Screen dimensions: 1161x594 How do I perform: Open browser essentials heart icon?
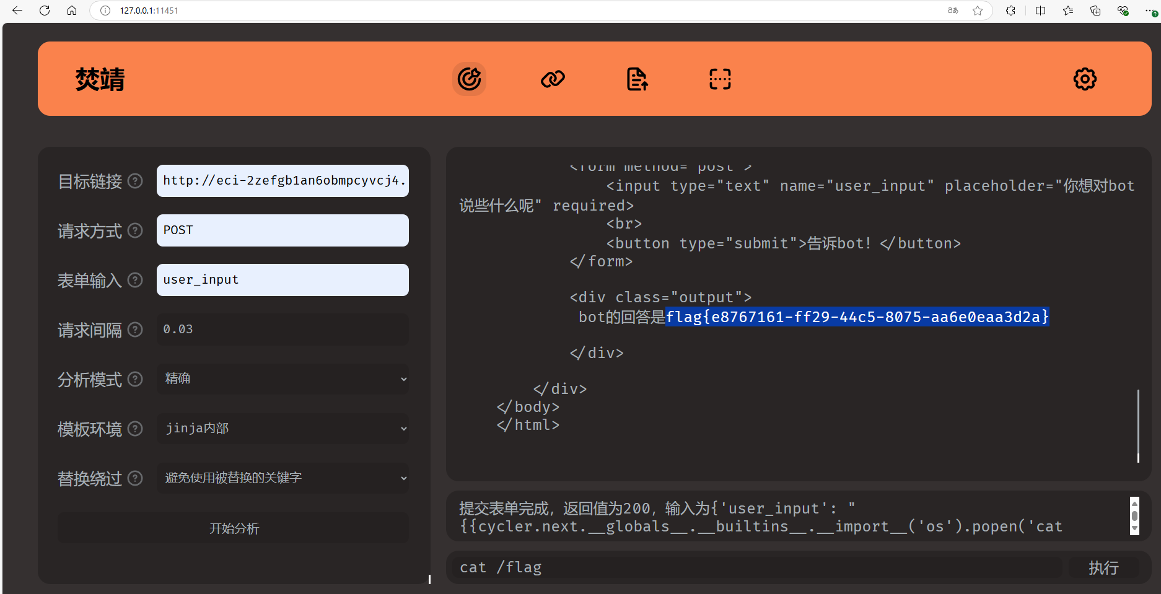coord(1123,11)
